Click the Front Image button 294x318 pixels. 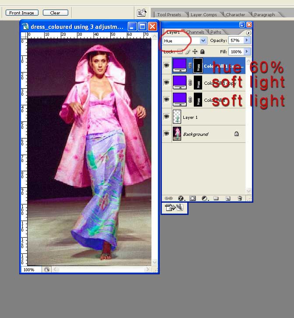click(x=22, y=13)
